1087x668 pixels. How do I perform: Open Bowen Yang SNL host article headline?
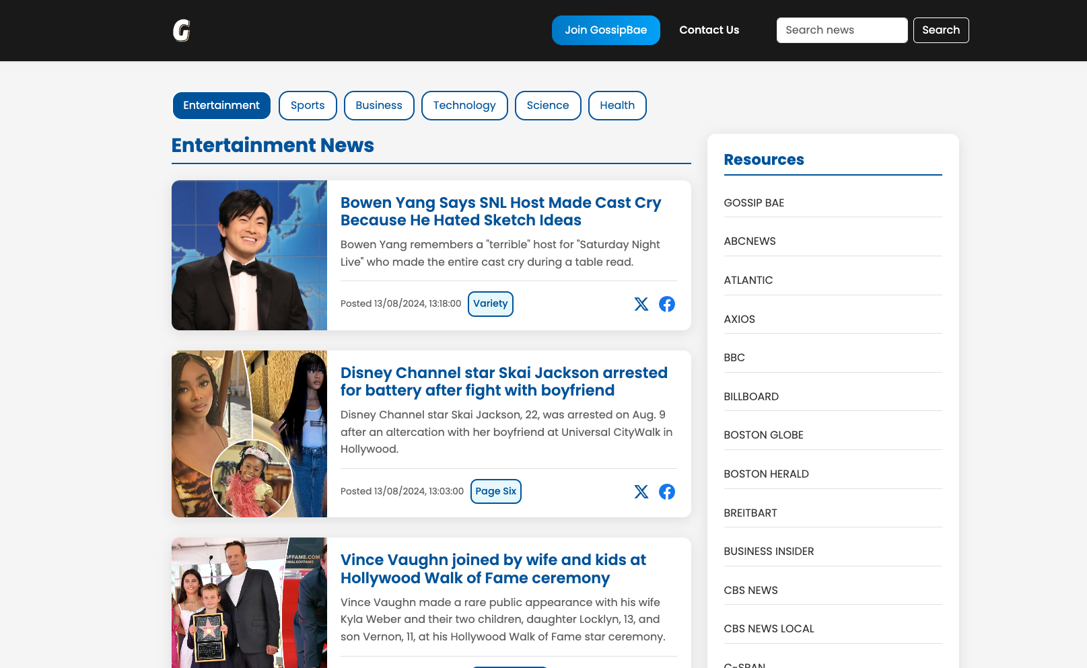coord(501,212)
